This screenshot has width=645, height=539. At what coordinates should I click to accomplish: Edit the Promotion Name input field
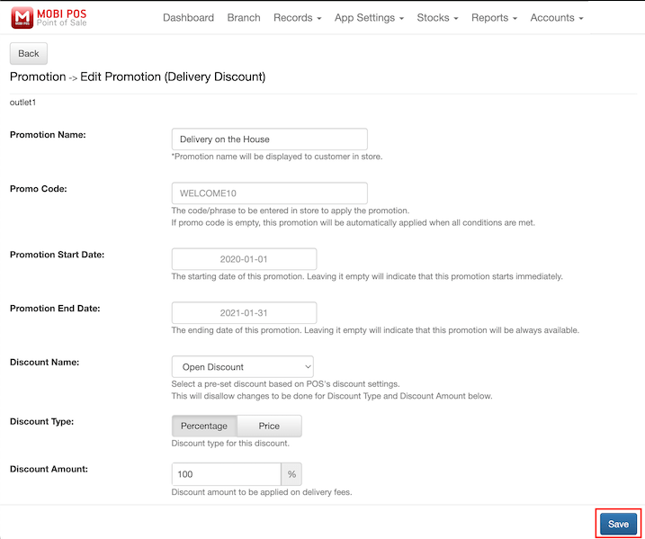[270, 139]
